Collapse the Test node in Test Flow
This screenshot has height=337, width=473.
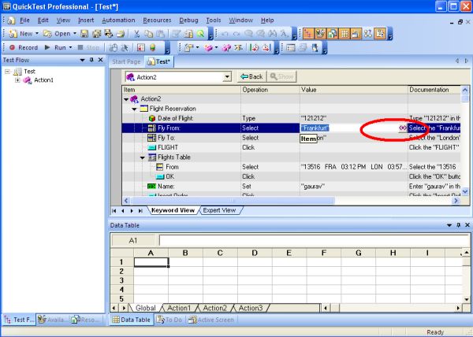[8, 72]
